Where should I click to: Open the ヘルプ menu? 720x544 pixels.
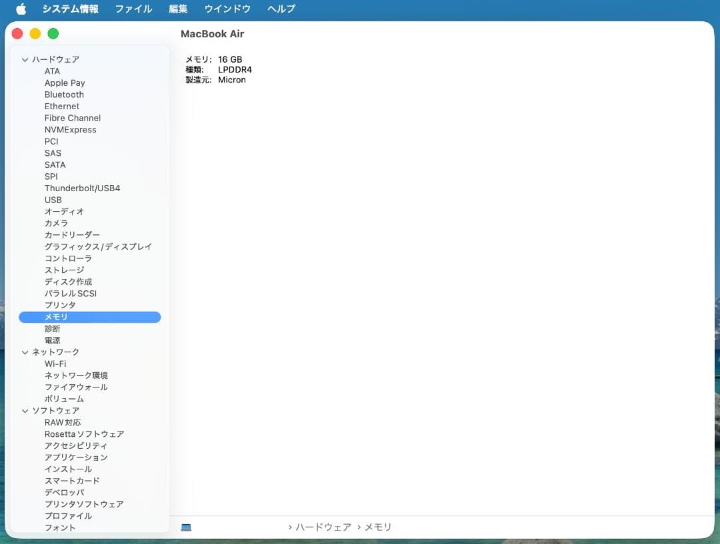[x=281, y=9]
